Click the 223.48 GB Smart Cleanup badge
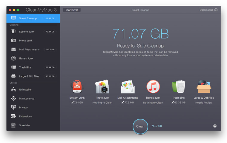The width and height of the screenshot is (227, 143). click(x=49, y=18)
